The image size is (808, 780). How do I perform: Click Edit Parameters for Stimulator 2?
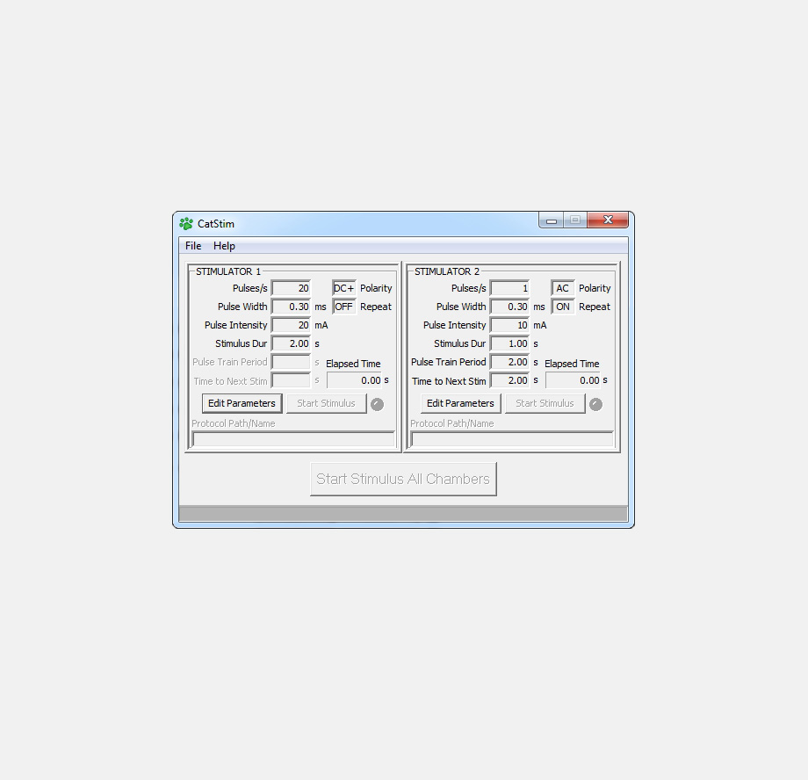point(460,403)
